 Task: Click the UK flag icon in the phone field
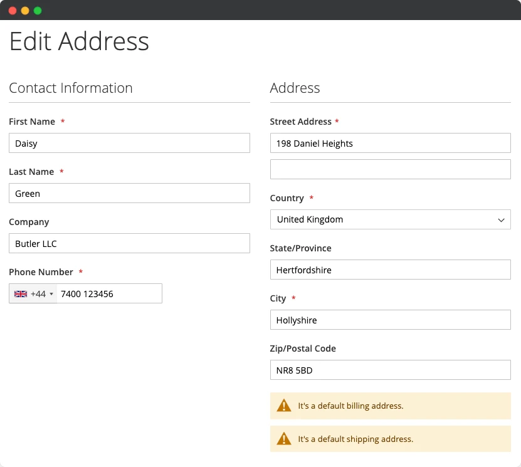coord(21,293)
